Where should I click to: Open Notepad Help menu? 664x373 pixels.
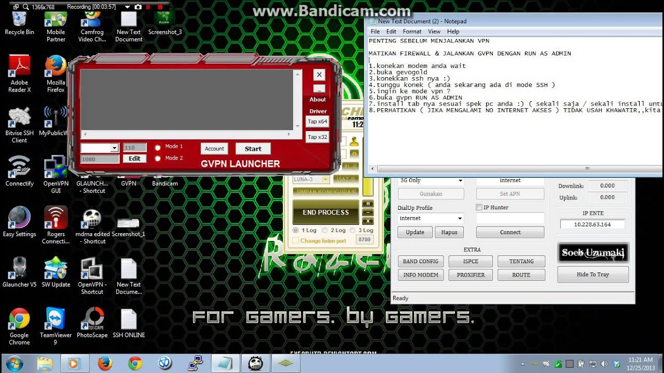[x=453, y=32]
